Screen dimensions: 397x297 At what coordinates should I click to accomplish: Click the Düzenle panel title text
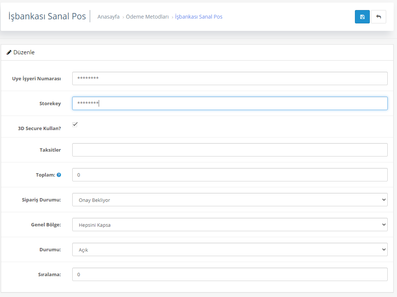[24, 52]
